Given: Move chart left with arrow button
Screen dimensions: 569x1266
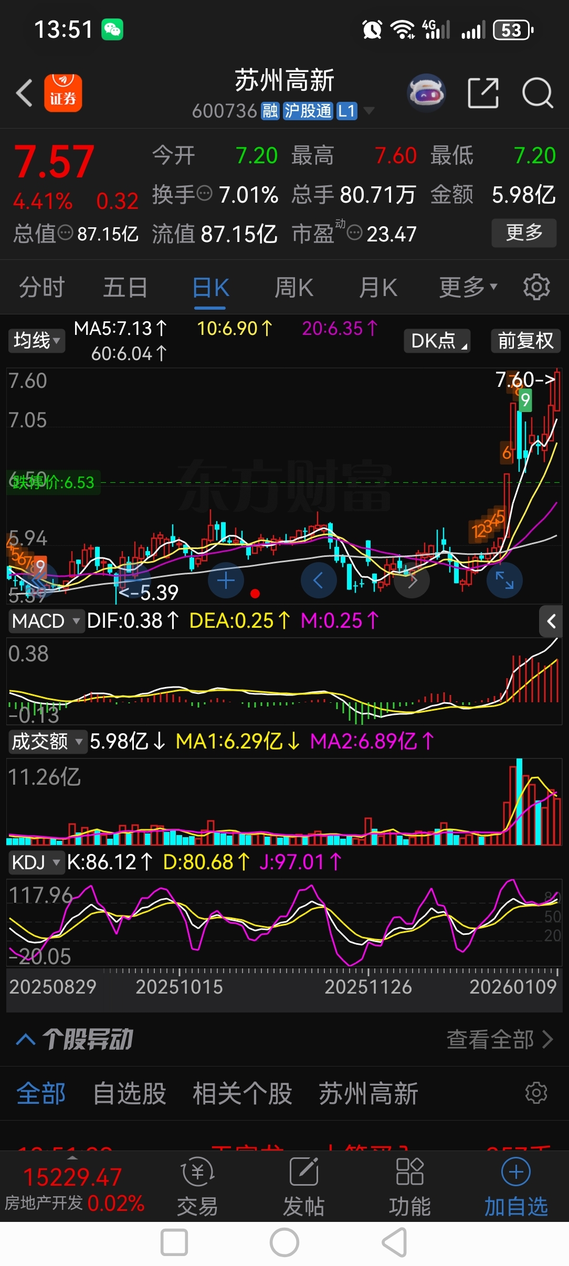Looking at the screenshot, I should click(x=319, y=581).
